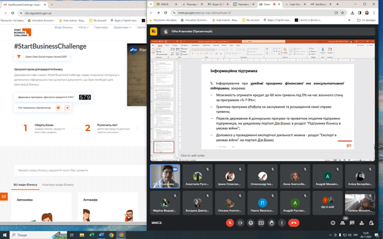Image resolution: width=383 pixels, height=239 pixels.
Task: Open the orange chat support icon
Action: (x=58, y=108)
